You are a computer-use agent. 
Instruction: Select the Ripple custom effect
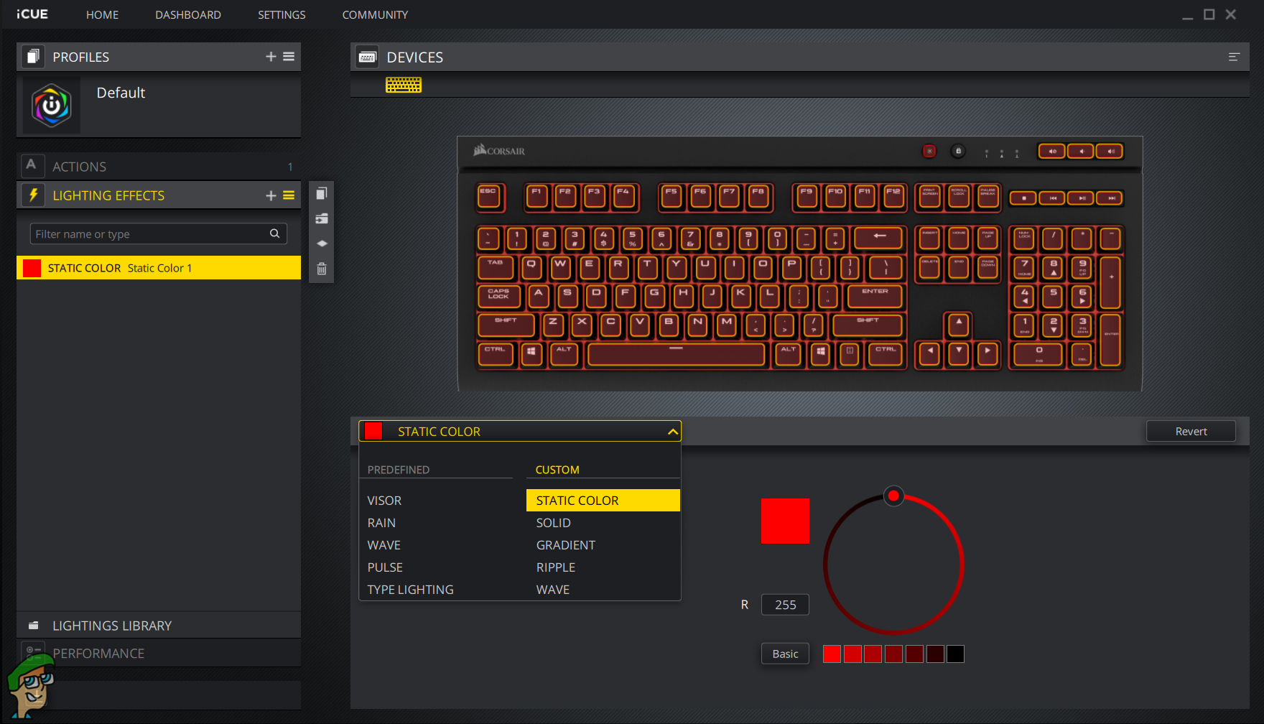pos(556,567)
